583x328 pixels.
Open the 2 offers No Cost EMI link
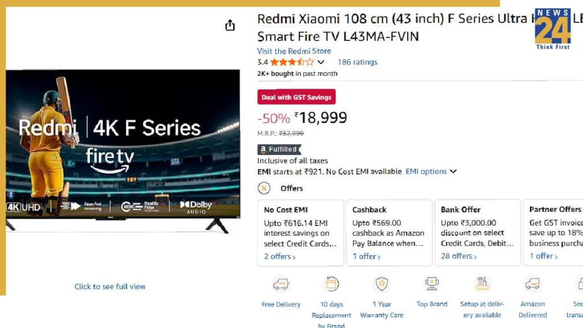pos(280,256)
